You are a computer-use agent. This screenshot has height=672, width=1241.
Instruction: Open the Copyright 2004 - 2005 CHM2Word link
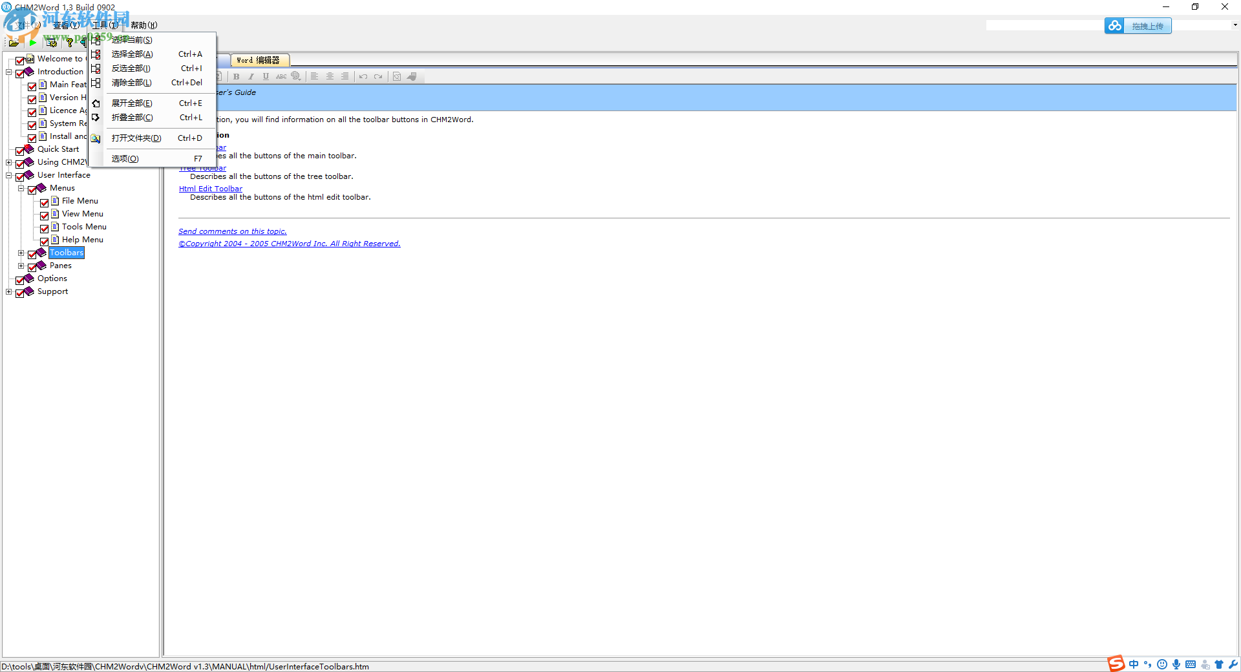tap(290, 244)
